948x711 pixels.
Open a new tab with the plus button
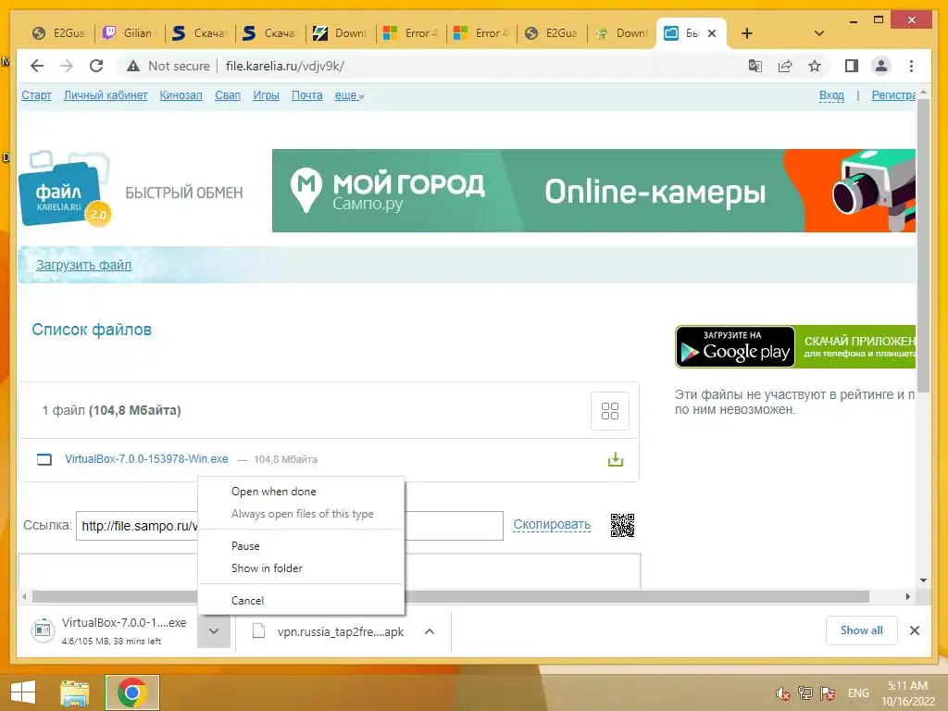tap(747, 33)
